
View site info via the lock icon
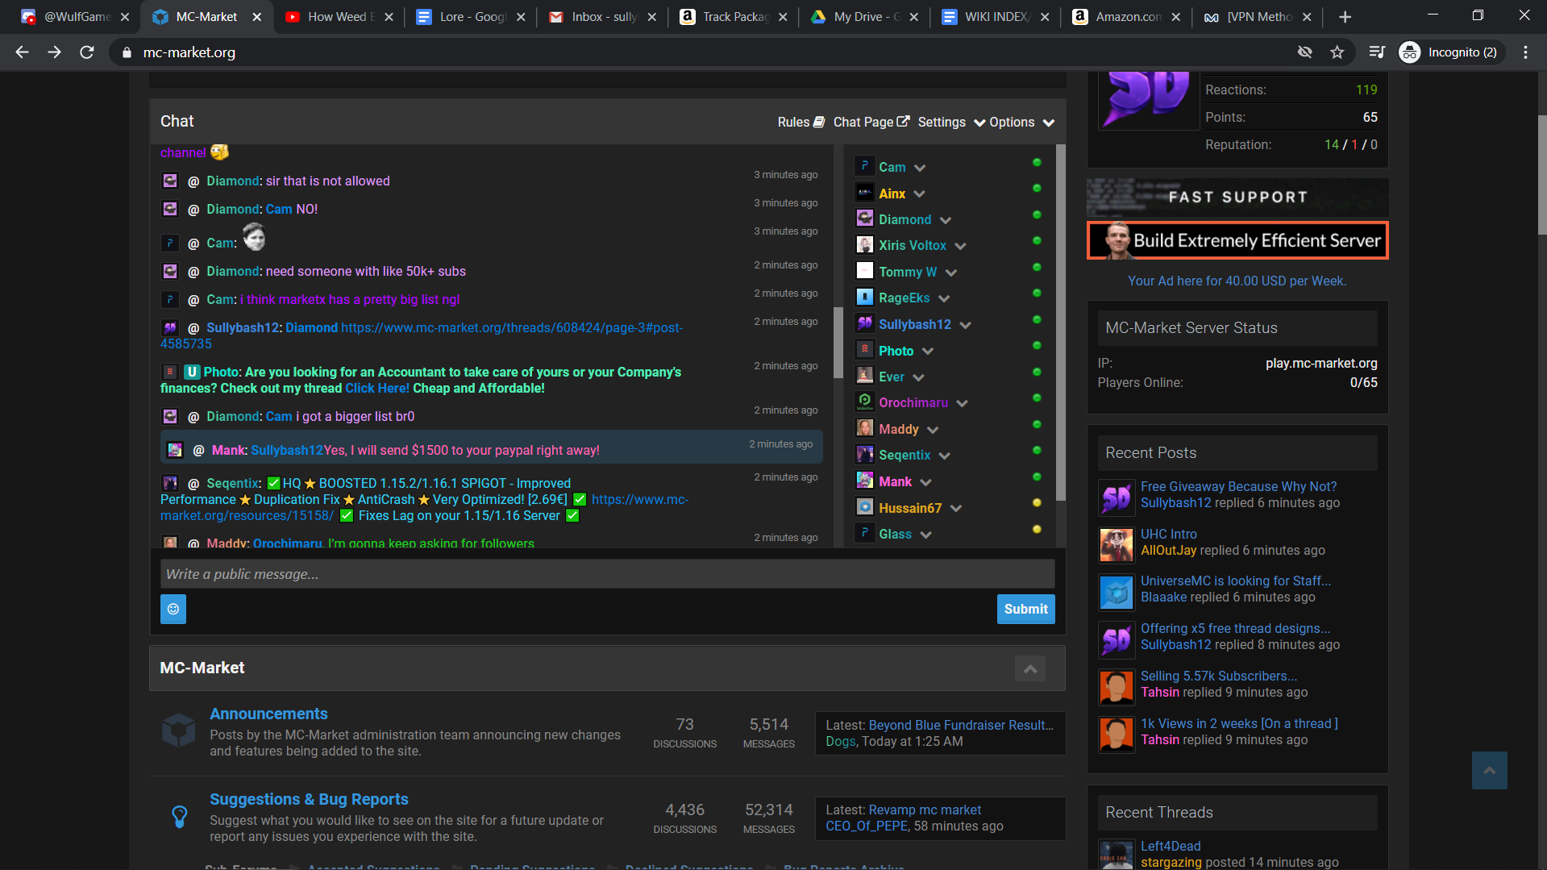click(x=127, y=52)
